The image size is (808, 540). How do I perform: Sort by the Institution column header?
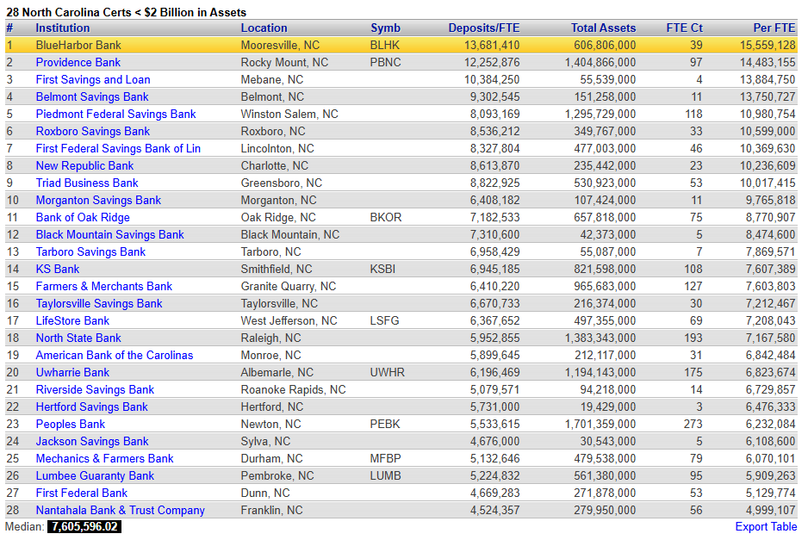(62, 28)
